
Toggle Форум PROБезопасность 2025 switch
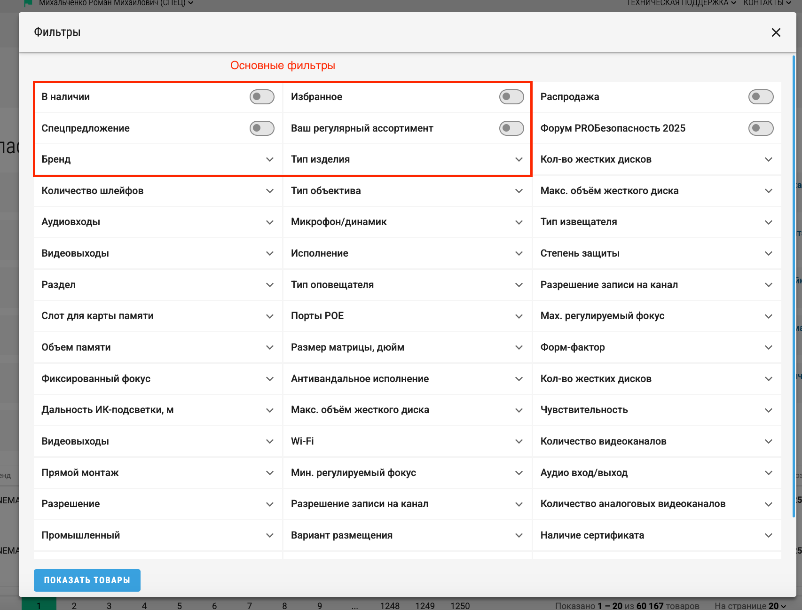760,128
